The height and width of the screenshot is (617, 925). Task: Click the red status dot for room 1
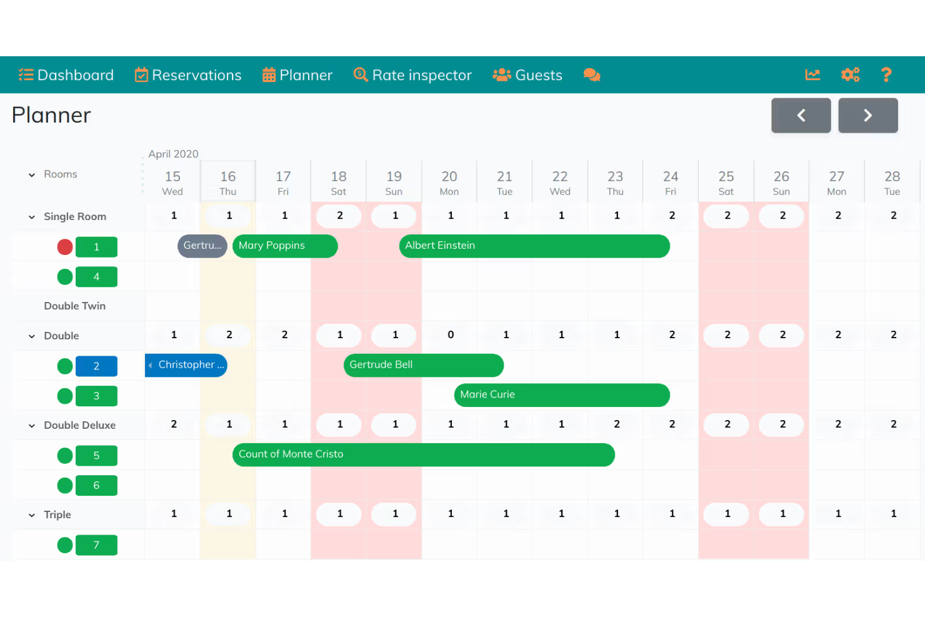pos(65,247)
